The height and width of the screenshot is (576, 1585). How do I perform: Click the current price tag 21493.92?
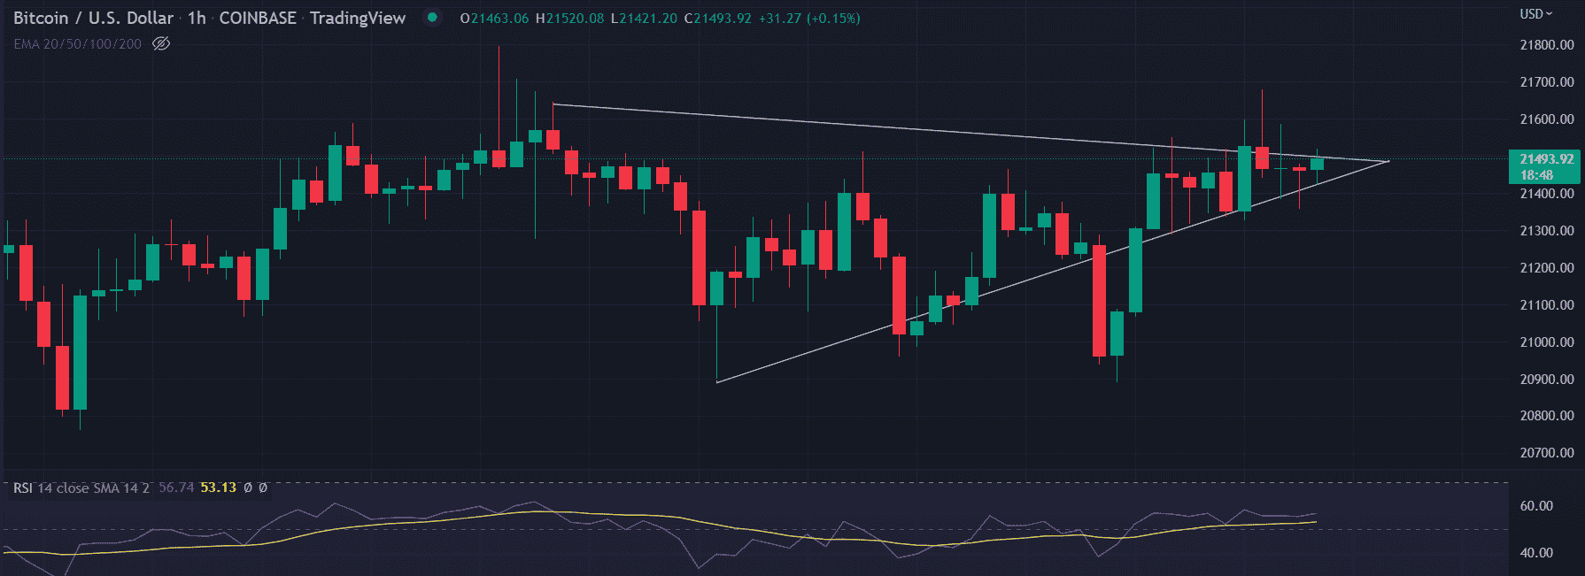(1546, 159)
